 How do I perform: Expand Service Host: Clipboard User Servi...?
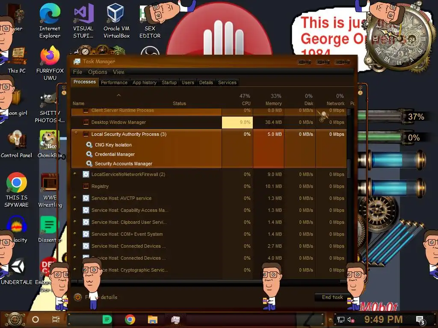pos(75,222)
